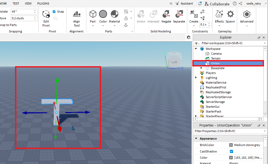Click the Filter workspace search field
The image size is (268, 164).
pos(230,43)
